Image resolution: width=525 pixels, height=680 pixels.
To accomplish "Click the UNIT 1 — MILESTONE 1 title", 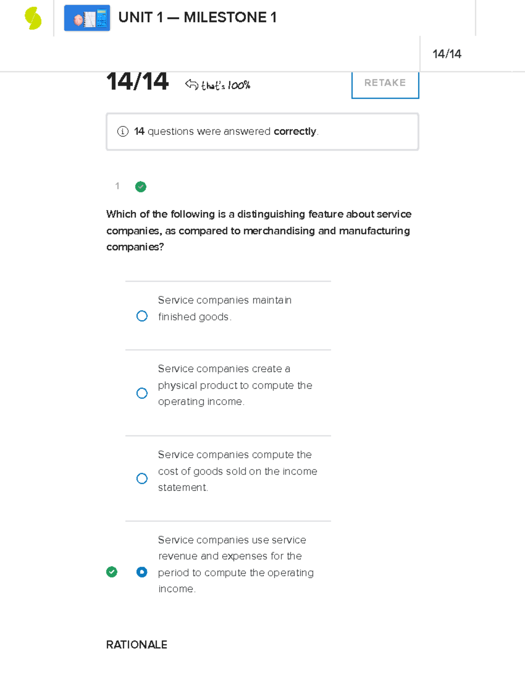I will click(197, 18).
